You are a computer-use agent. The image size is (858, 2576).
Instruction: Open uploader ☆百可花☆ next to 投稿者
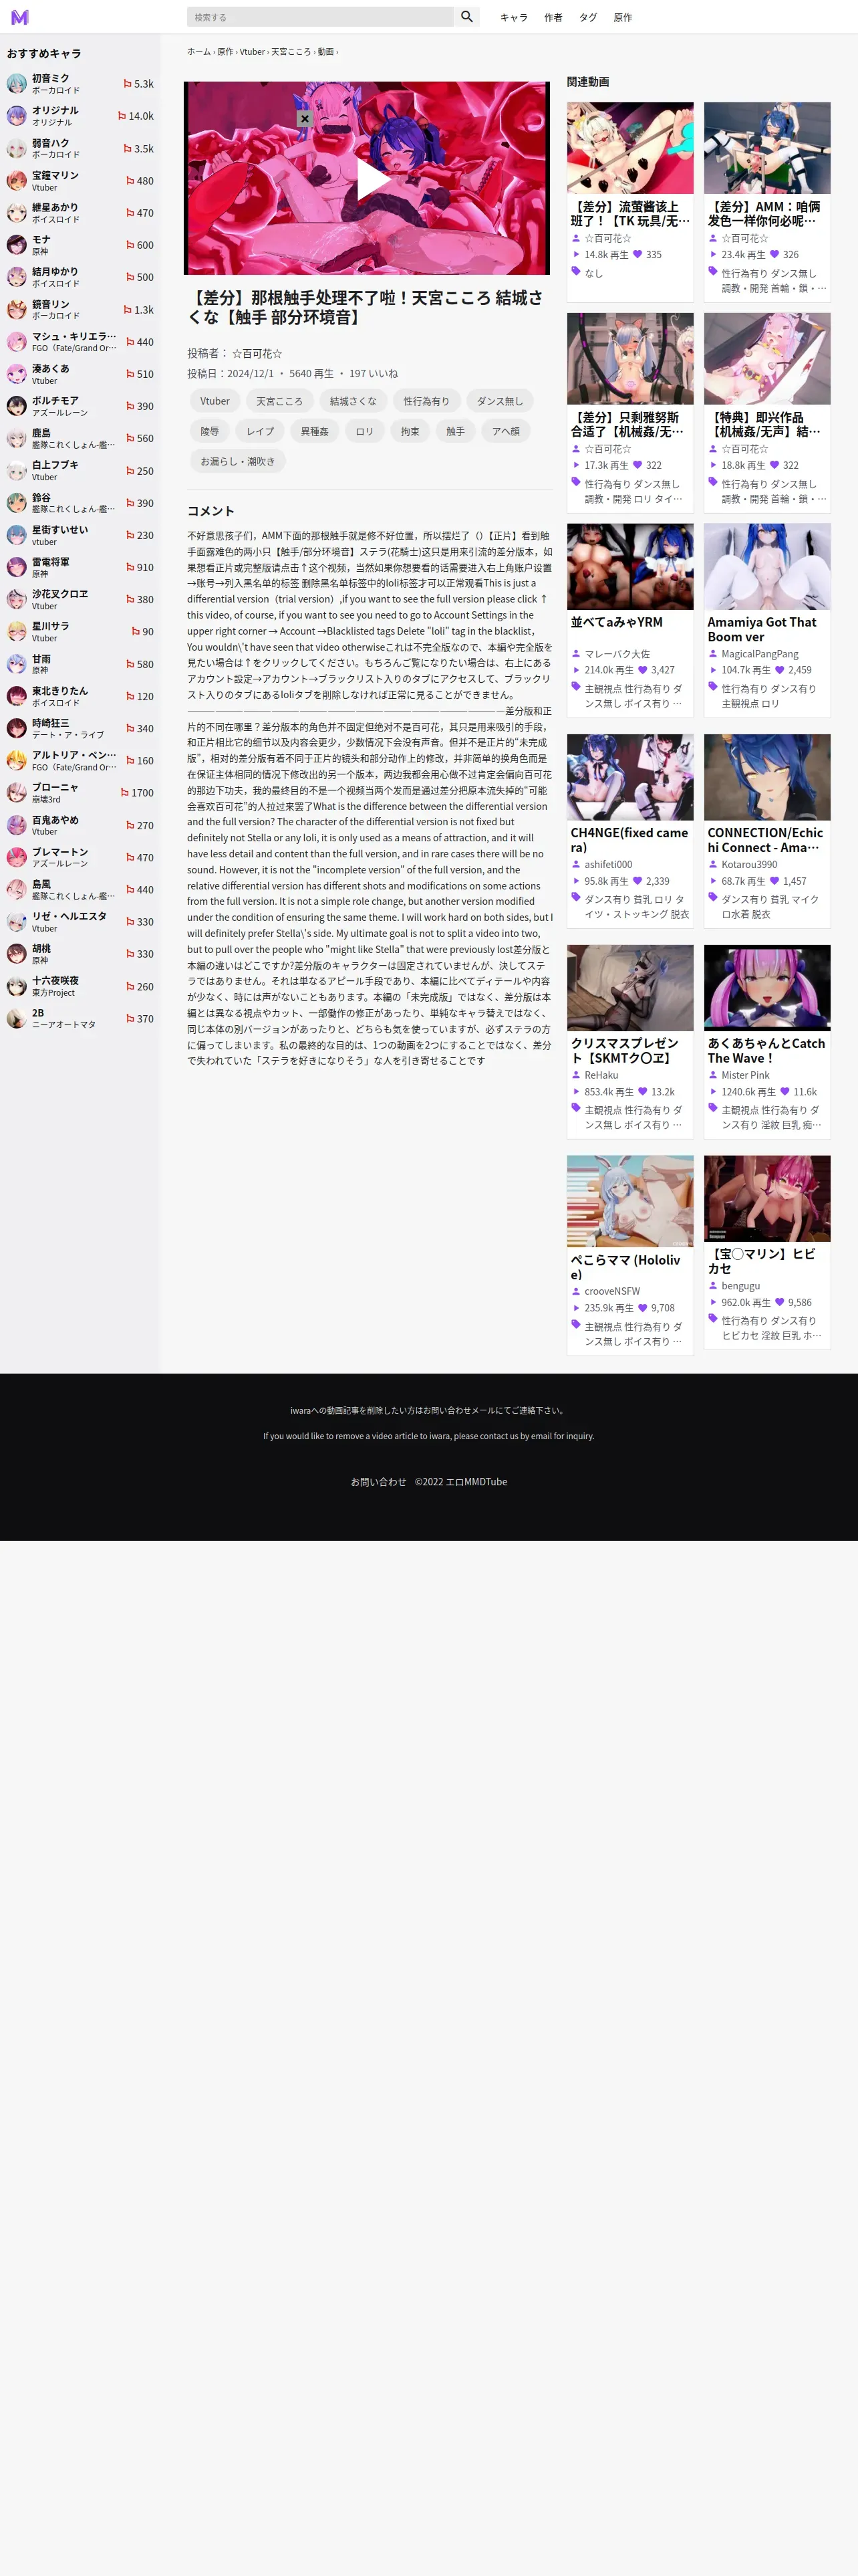[x=257, y=353]
